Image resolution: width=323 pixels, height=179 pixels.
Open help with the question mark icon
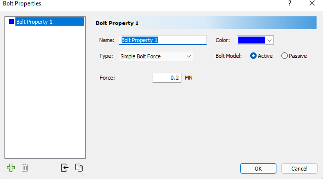pos(290,3)
